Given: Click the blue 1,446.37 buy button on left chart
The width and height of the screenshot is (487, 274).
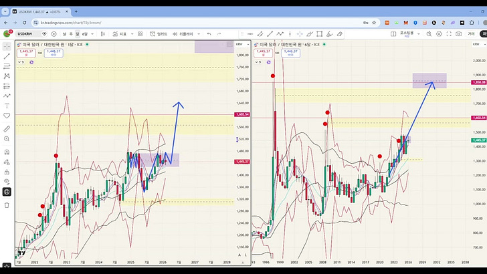Looking at the screenshot, I should coord(54,53).
